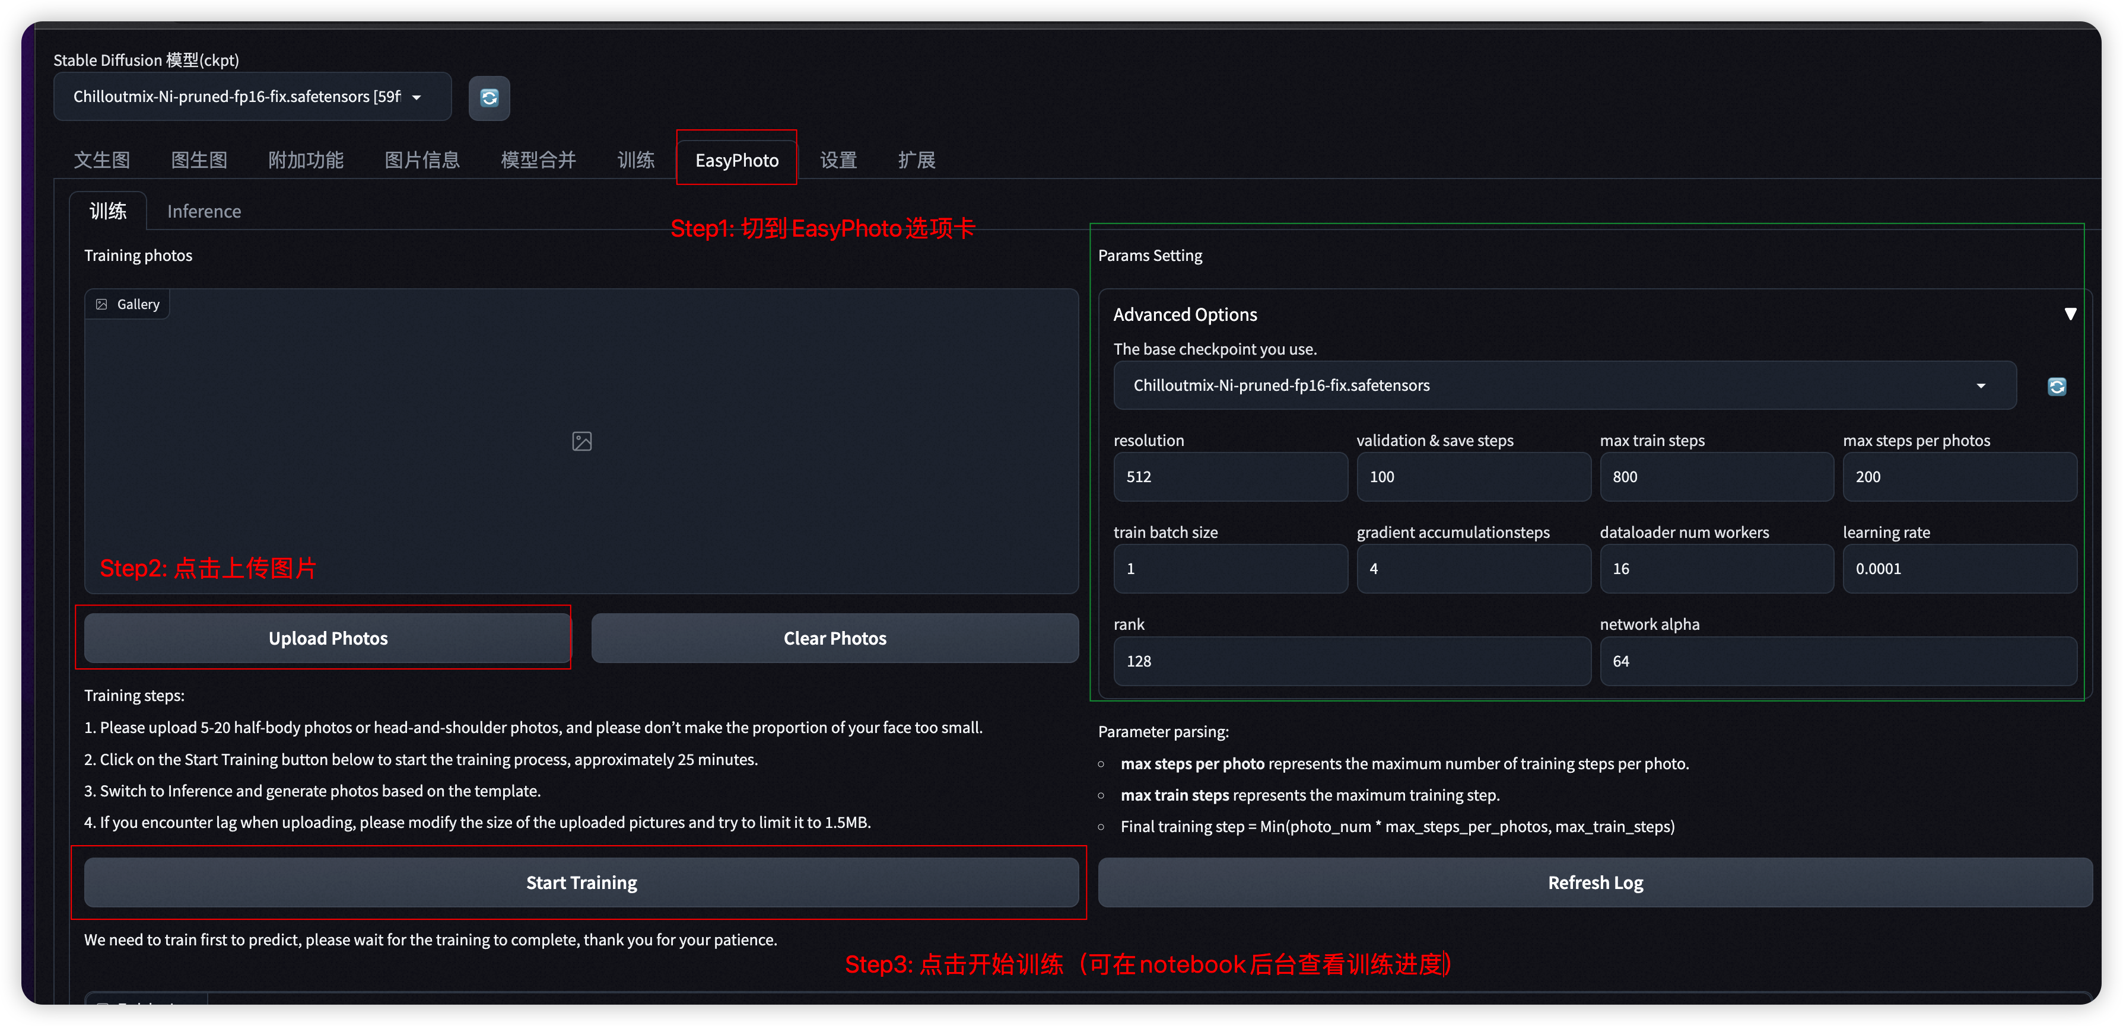Click the Refresh Log button

[1595, 882]
